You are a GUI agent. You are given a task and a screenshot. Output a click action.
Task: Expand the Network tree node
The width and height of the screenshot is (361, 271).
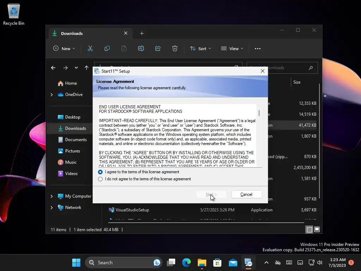click(51, 207)
